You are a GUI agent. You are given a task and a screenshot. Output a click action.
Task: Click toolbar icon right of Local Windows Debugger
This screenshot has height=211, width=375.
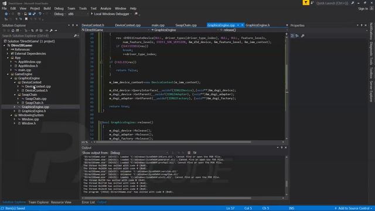tap(136, 14)
